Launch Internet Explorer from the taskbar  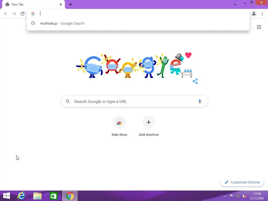(21, 196)
